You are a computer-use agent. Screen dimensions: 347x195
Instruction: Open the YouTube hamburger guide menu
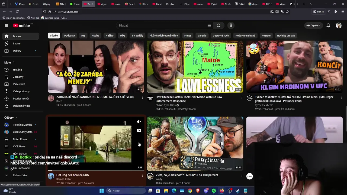click(7, 25)
